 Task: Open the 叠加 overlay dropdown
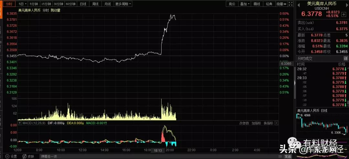[245, 4]
